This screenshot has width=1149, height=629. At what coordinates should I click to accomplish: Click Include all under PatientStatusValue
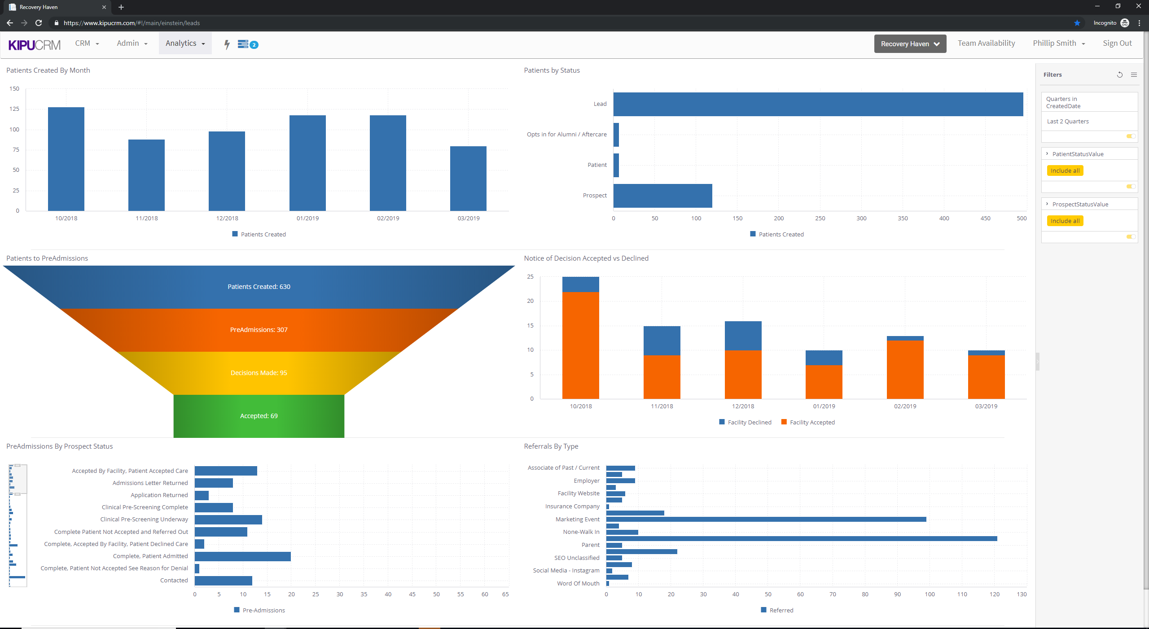pyautogui.click(x=1065, y=170)
